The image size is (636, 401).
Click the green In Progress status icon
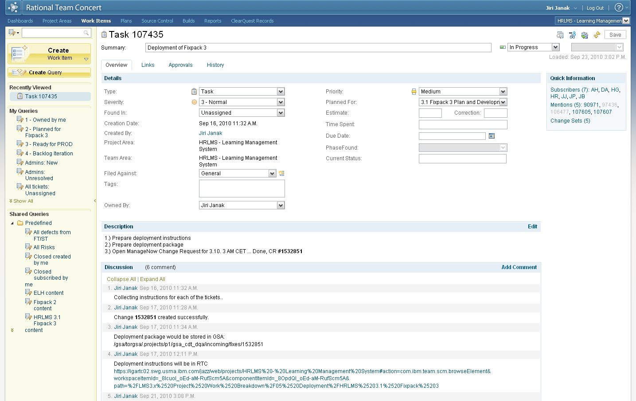pos(503,47)
